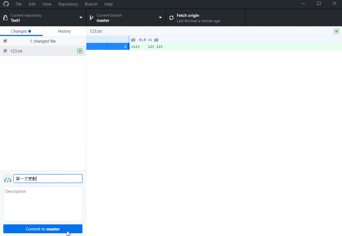Open the Current branch dropdown

(126, 18)
